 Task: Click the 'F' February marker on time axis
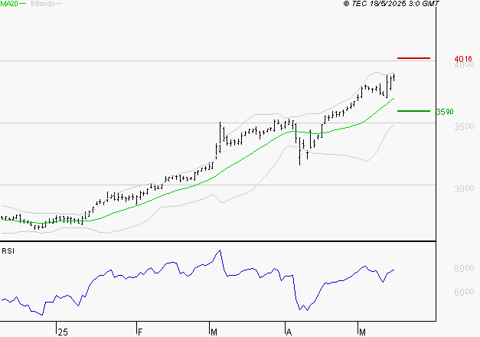coord(140,332)
